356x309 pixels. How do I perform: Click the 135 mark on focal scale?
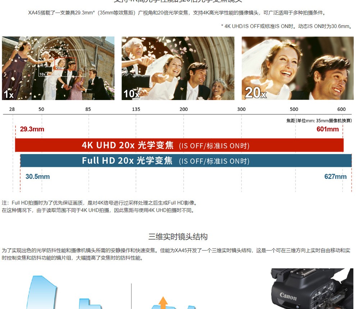click(136, 109)
